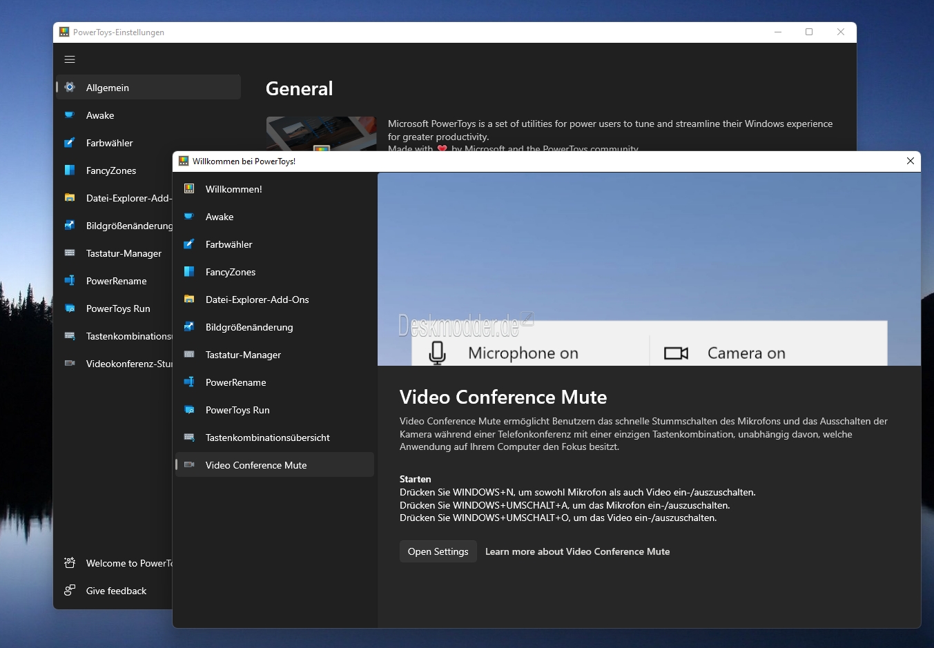Click Tastenkombinationsübersicht icon in welcome window
Viewport: 934px width, 648px height.
(189, 437)
